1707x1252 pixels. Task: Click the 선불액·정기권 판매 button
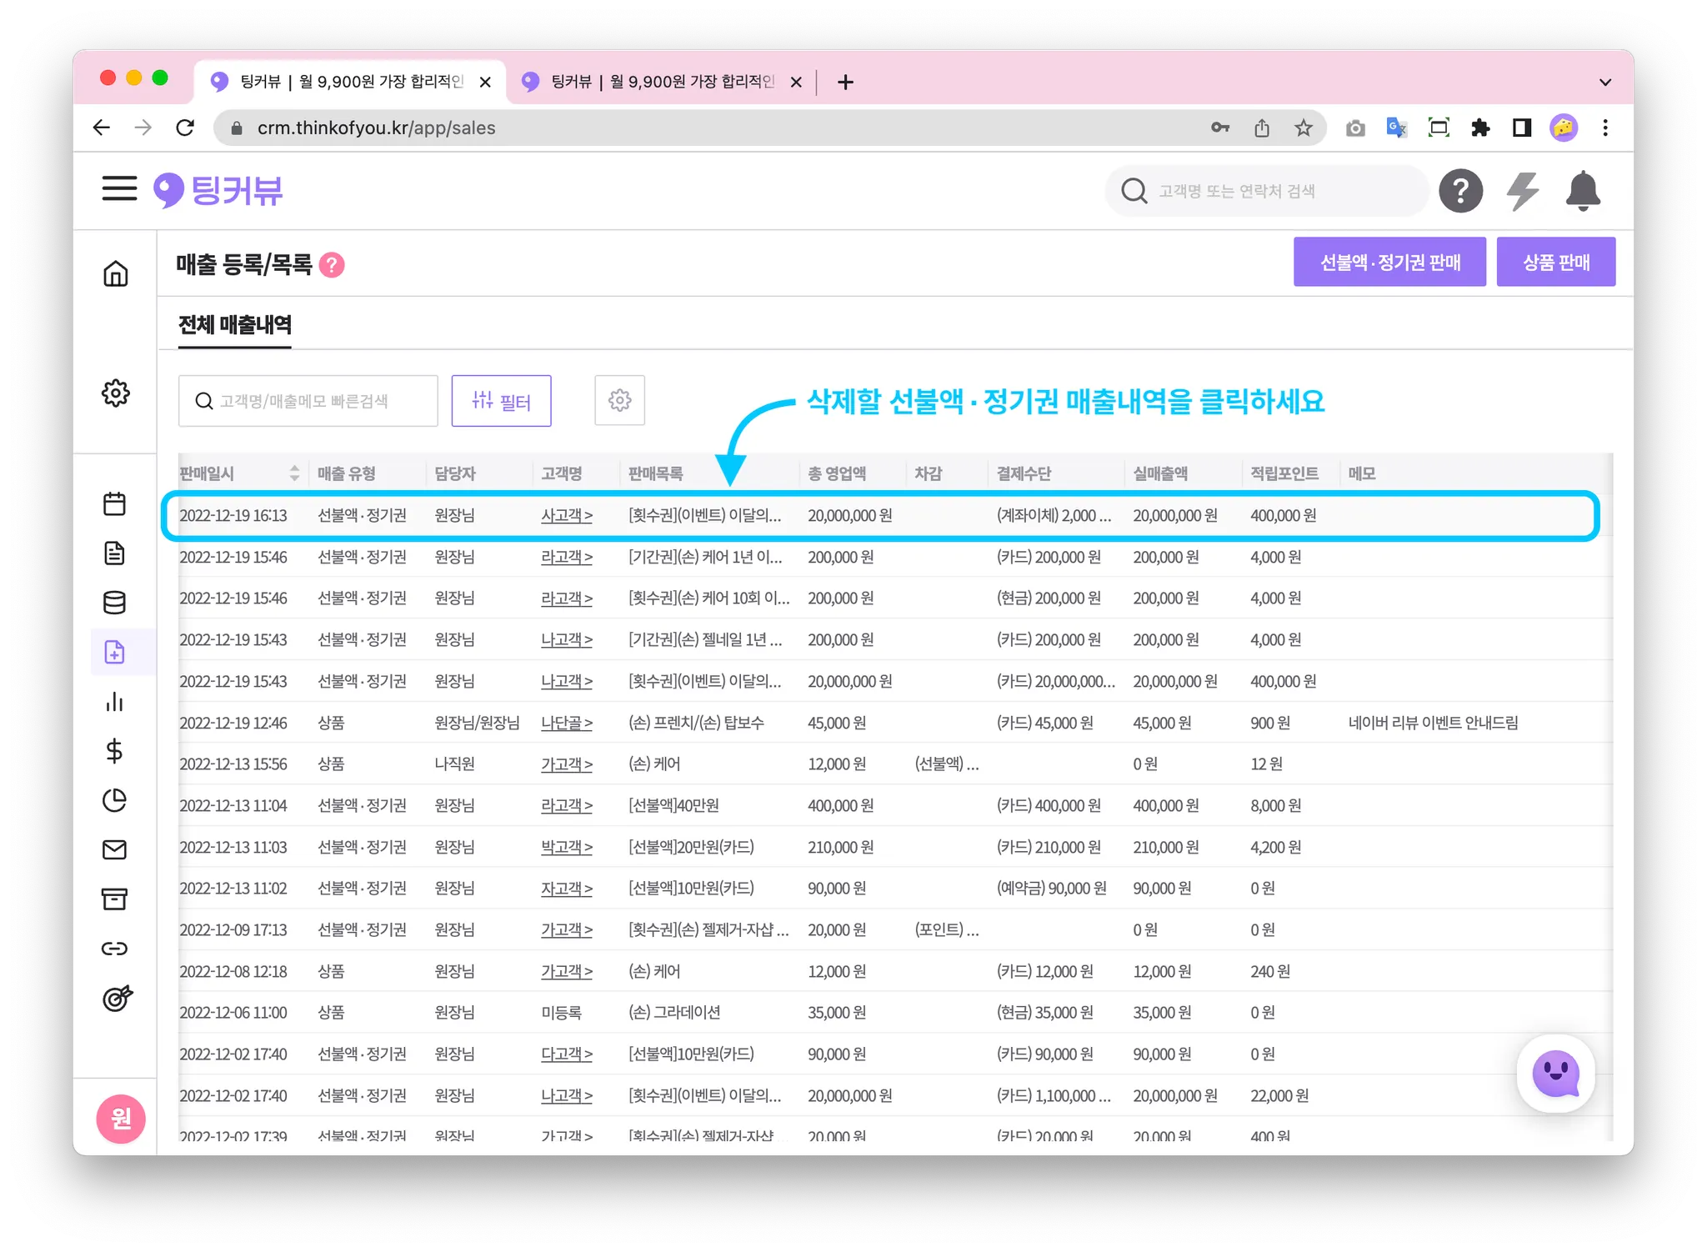[1389, 263]
